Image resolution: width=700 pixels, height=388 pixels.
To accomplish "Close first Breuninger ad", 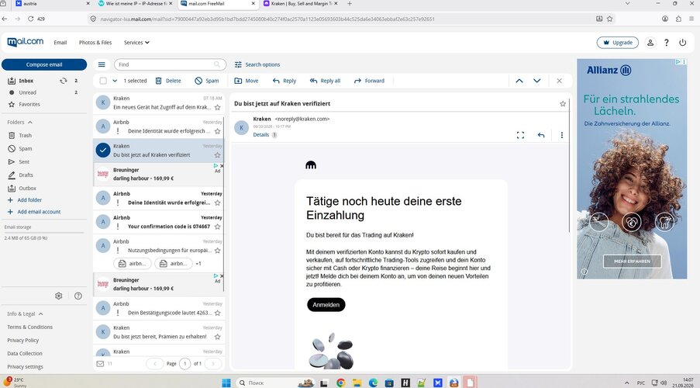I will [222, 166].
